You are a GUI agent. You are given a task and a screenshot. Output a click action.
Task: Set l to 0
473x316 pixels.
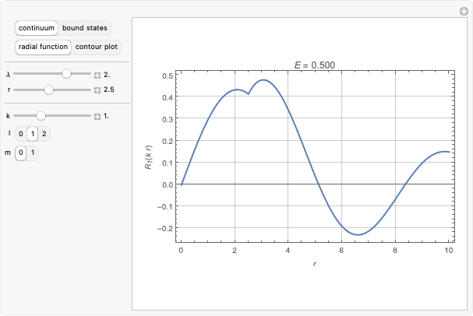coord(21,134)
